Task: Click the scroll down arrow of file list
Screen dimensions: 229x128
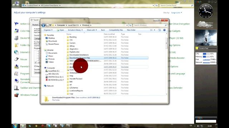Action: click(166, 94)
